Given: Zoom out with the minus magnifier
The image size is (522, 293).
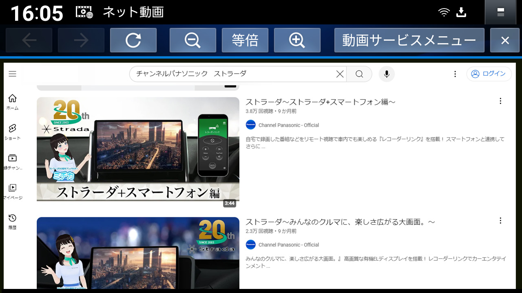Looking at the screenshot, I should pyautogui.click(x=193, y=40).
